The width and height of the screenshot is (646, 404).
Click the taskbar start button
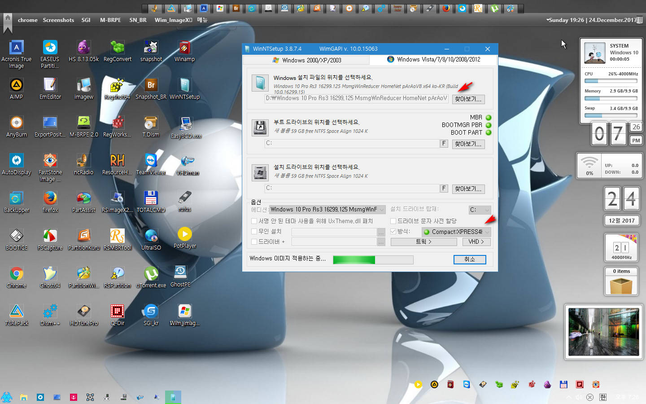(x=6, y=397)
